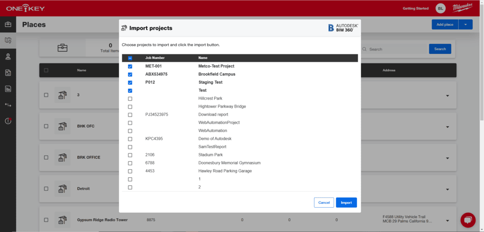This screenshot has height=232, width=484.
Task: Open the Add place dropdown arrow
Action: coord(465,24)
